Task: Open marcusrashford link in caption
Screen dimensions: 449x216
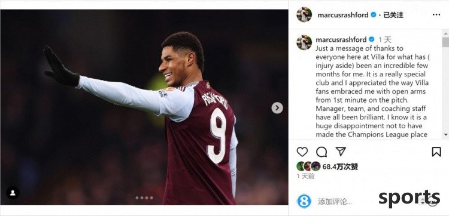Action: pyautogui.click(x=341, y=39)
